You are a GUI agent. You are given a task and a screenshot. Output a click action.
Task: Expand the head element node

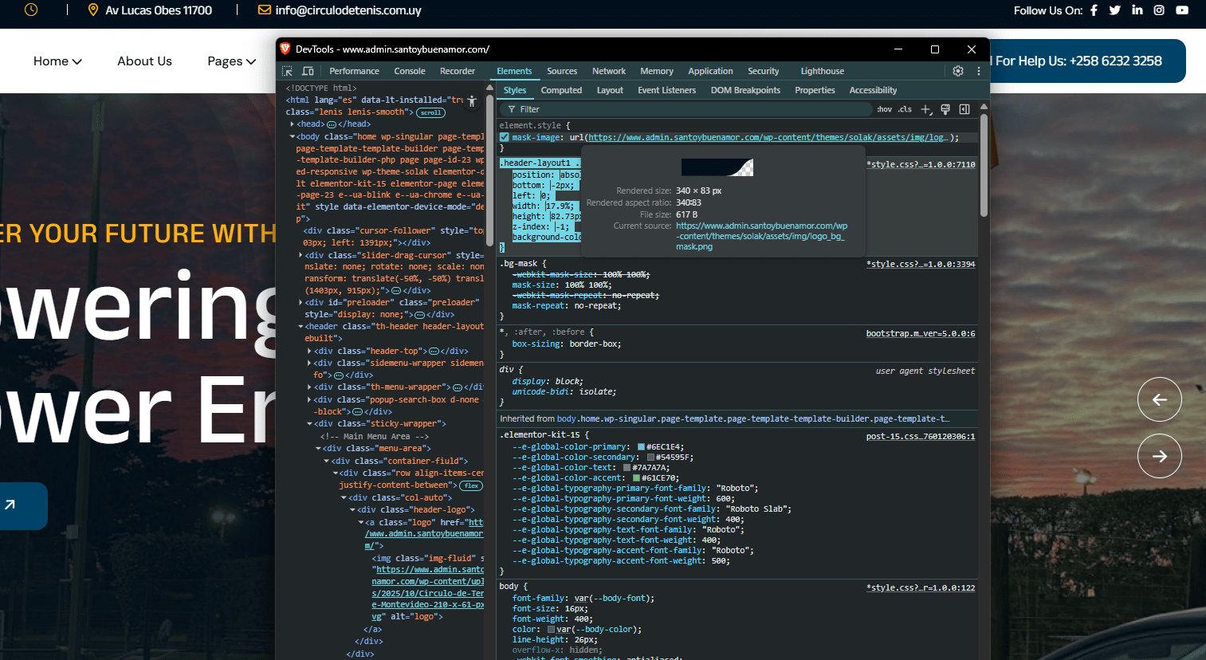292,124
